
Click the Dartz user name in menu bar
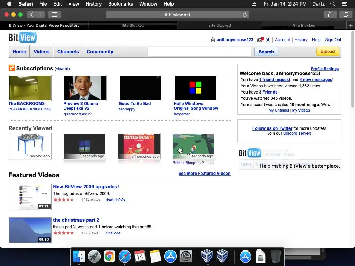coord(318,4)
